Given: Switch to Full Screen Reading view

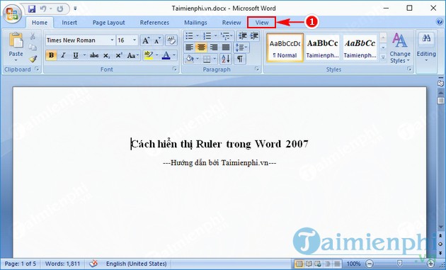Looking at the screenshot, I should pyautogui.click(x=309, y=264).
